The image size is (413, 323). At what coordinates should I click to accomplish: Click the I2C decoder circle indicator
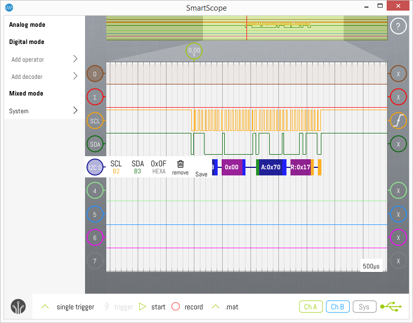(95, 167)
